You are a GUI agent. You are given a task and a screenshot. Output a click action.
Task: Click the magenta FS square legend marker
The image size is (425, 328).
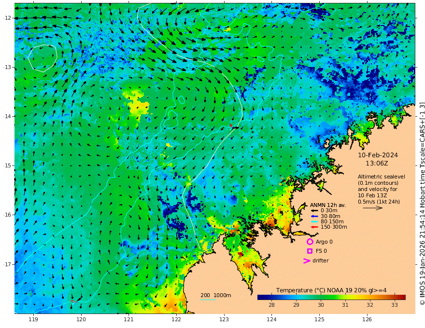coord(310,251)
